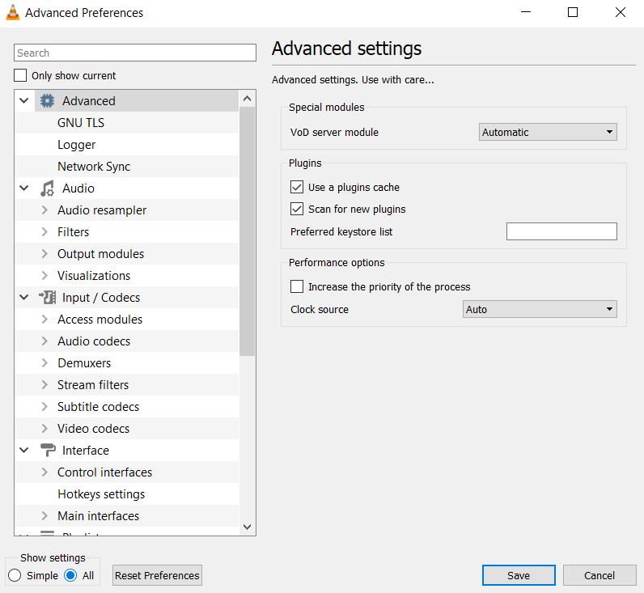Screen dimensions: 644x593
Task: Click the Audio music note icon
Action: pos(47,188)
